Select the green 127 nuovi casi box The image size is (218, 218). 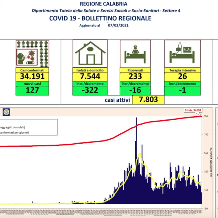click(32, 90)
